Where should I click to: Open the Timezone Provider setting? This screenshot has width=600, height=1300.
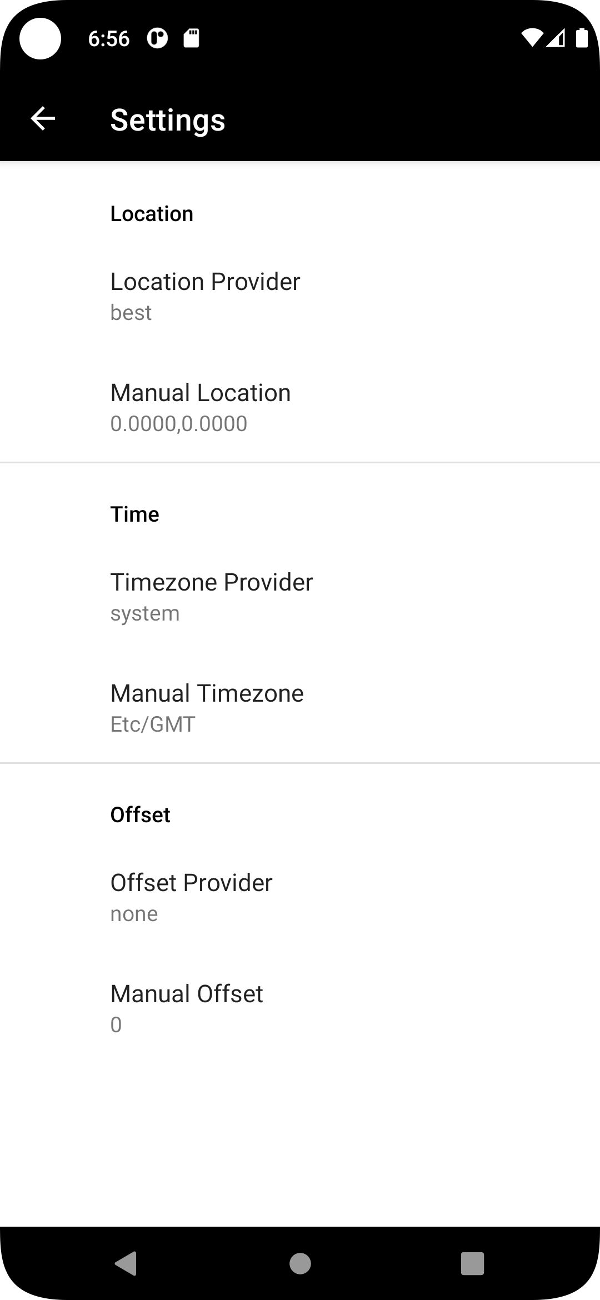pos(300,597)
